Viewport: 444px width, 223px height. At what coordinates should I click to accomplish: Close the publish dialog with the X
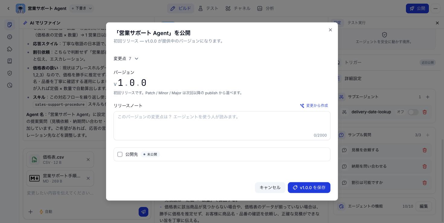330,30
